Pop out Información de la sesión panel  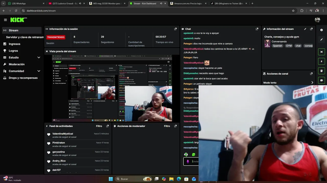point(175,29)
